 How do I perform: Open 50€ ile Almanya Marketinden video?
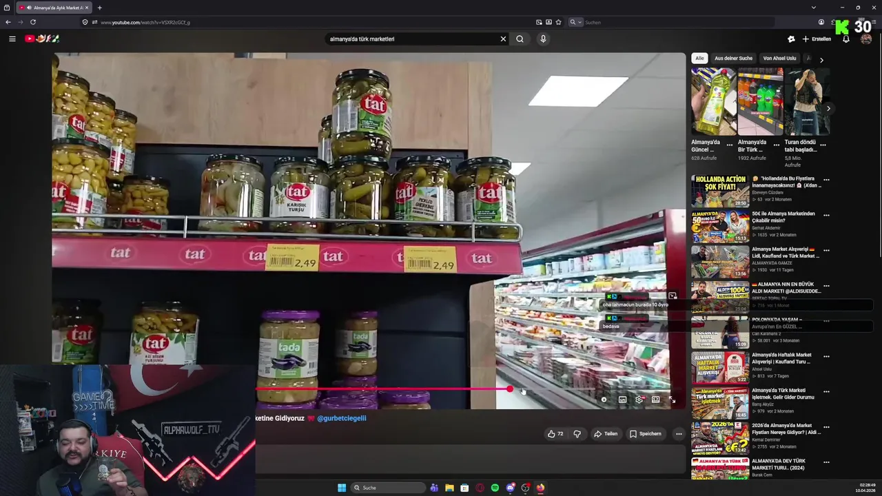pyautogui.click(x=720, y=227)
